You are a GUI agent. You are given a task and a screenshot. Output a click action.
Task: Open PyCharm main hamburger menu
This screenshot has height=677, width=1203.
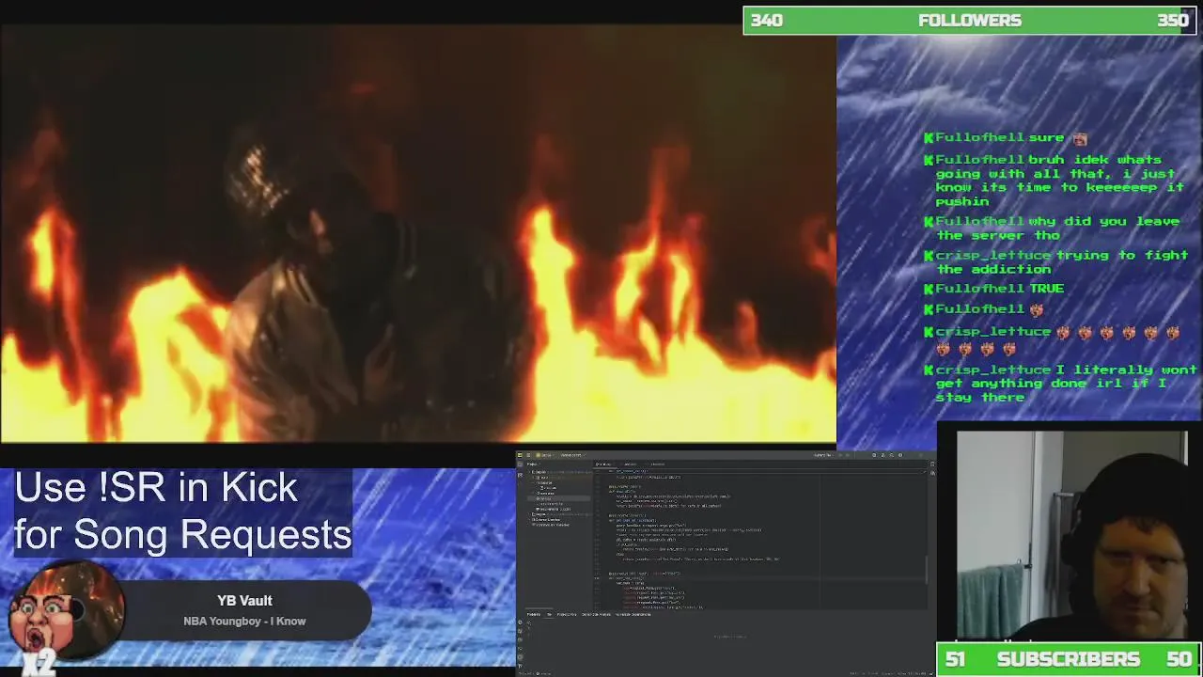(x=528, y=455)
